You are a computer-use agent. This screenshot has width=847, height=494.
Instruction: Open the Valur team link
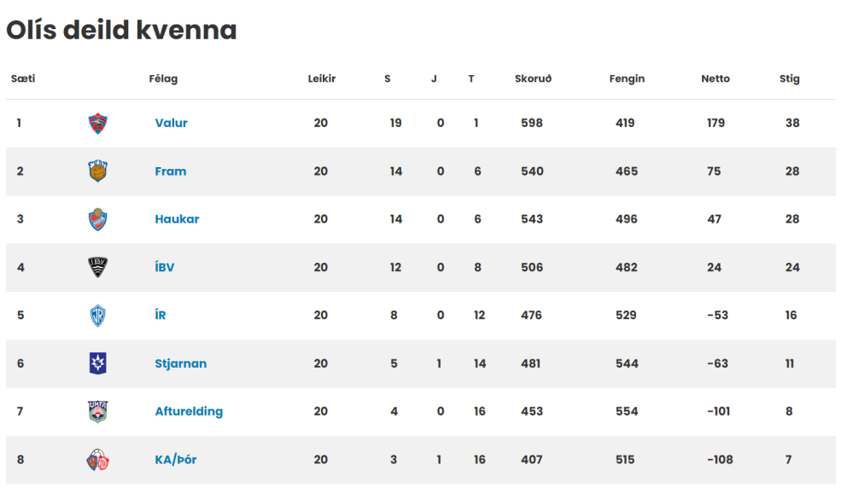171,123
